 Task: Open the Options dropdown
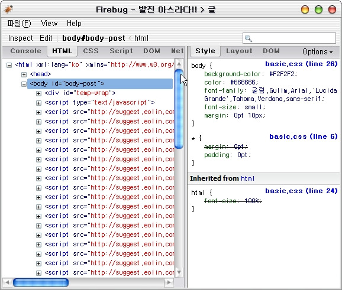point(317,52)
